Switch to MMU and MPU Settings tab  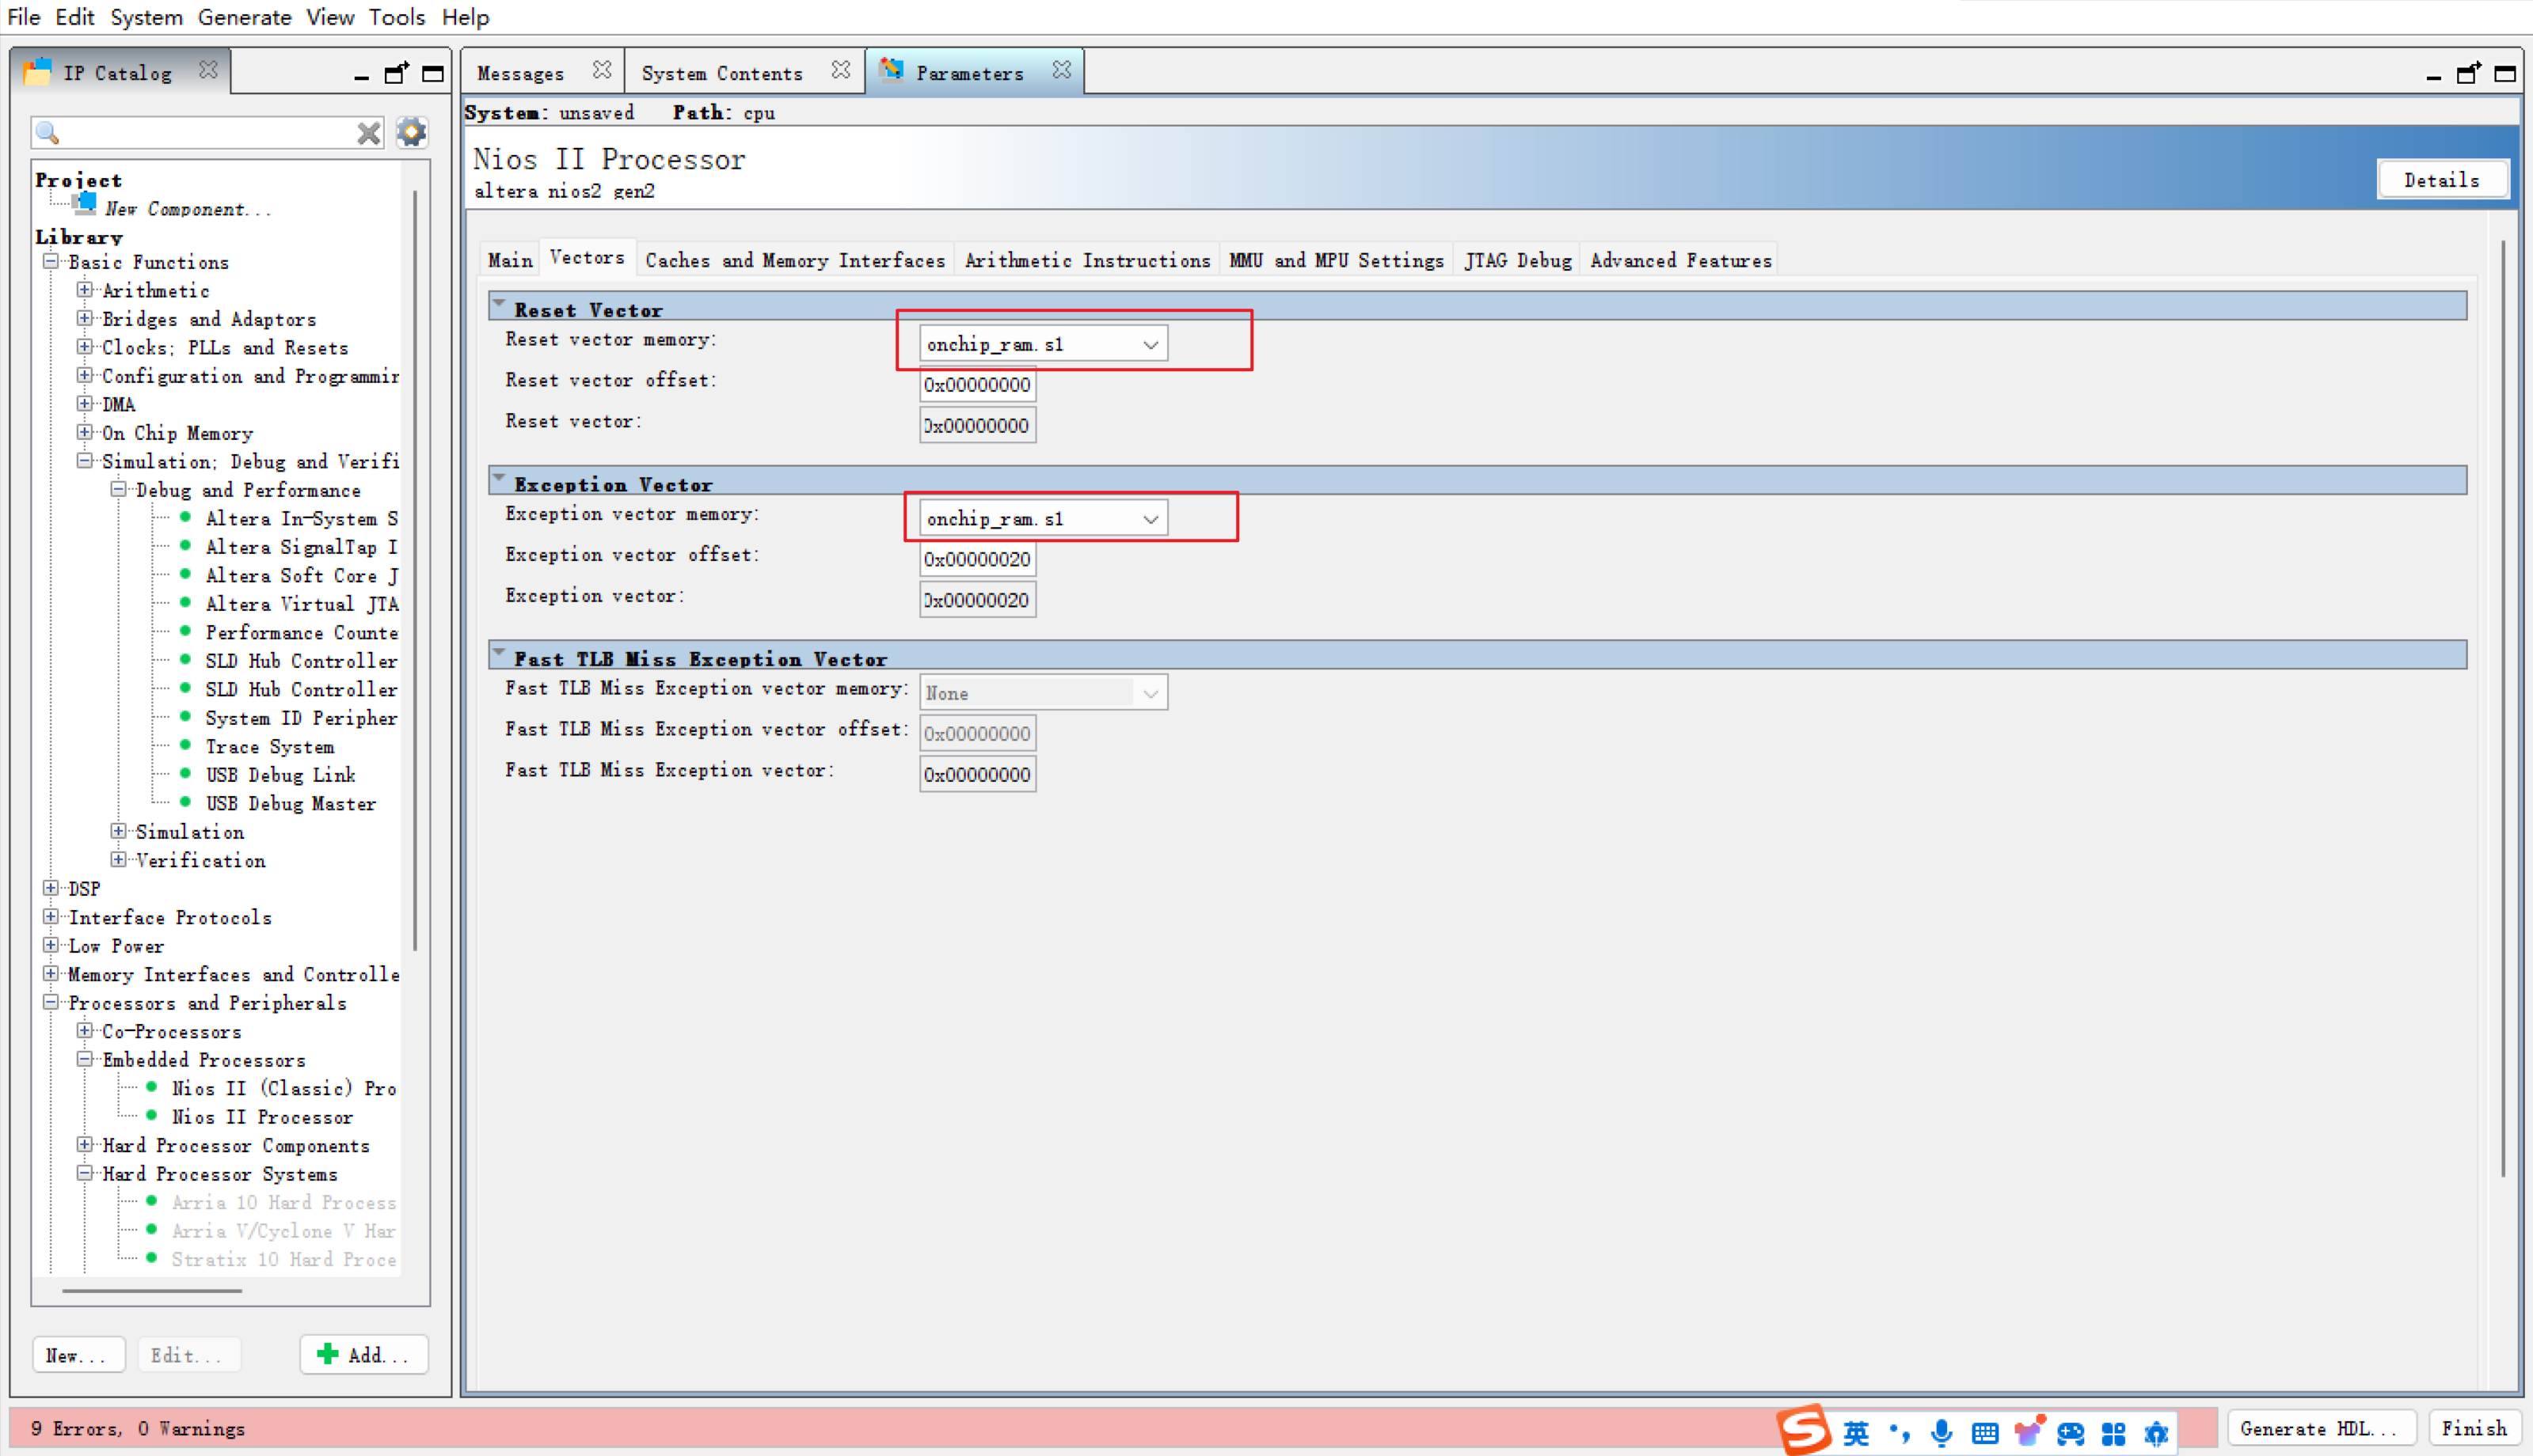click(1337, 260)
